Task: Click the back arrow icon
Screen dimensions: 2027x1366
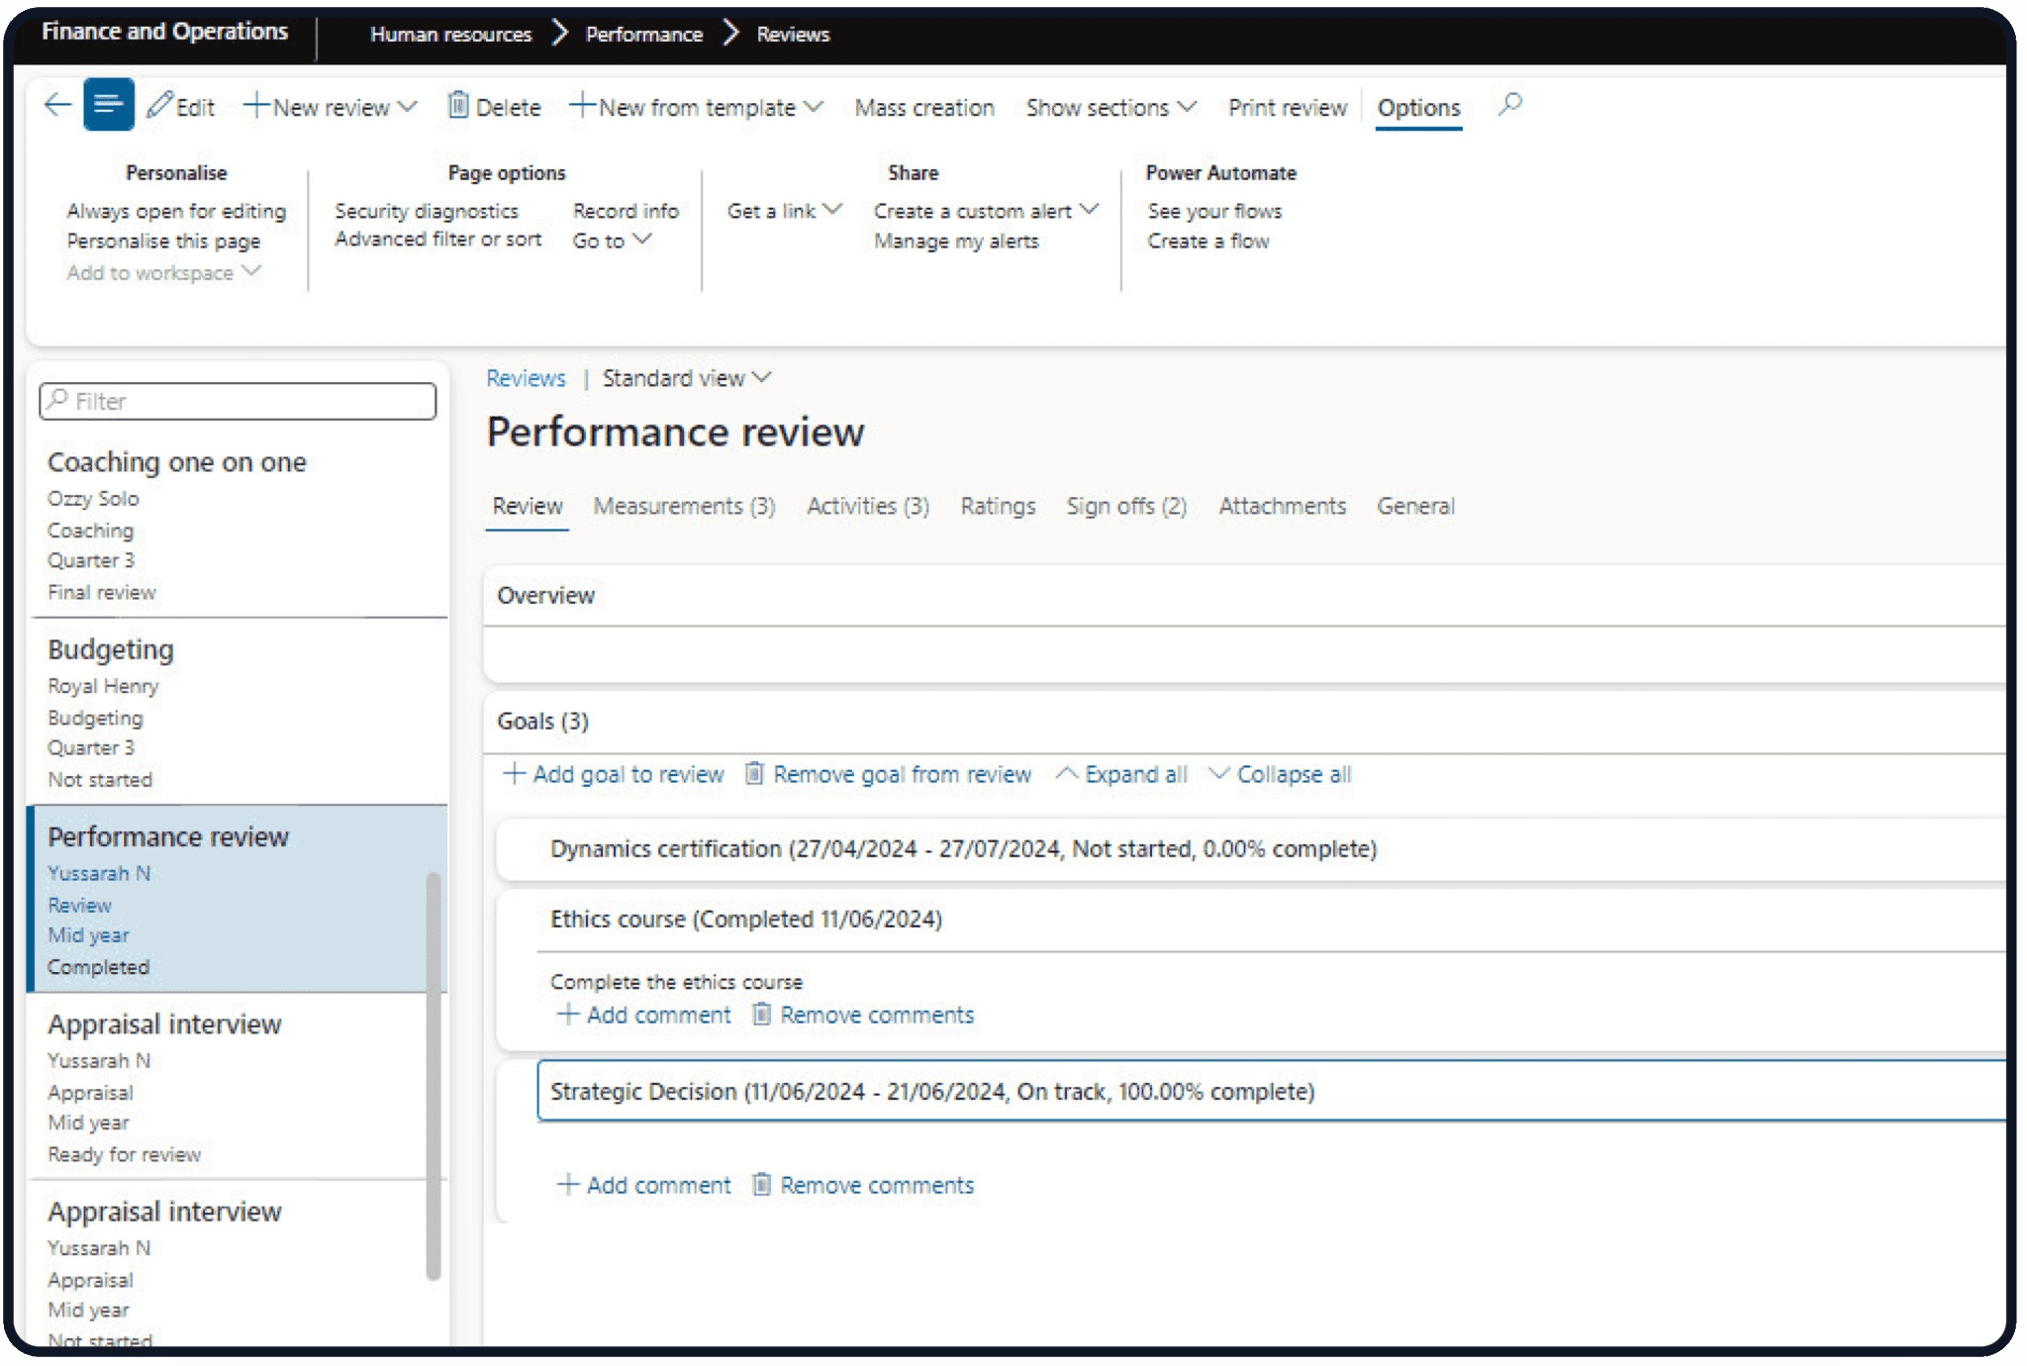Action: tap(57, 105)
